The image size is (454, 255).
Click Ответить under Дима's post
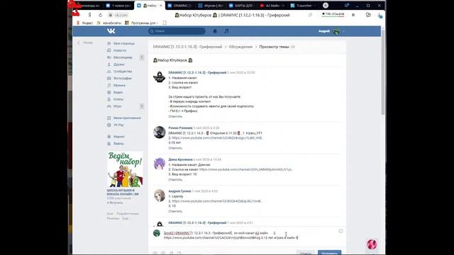pyautogui.click(x=175, y=179)
